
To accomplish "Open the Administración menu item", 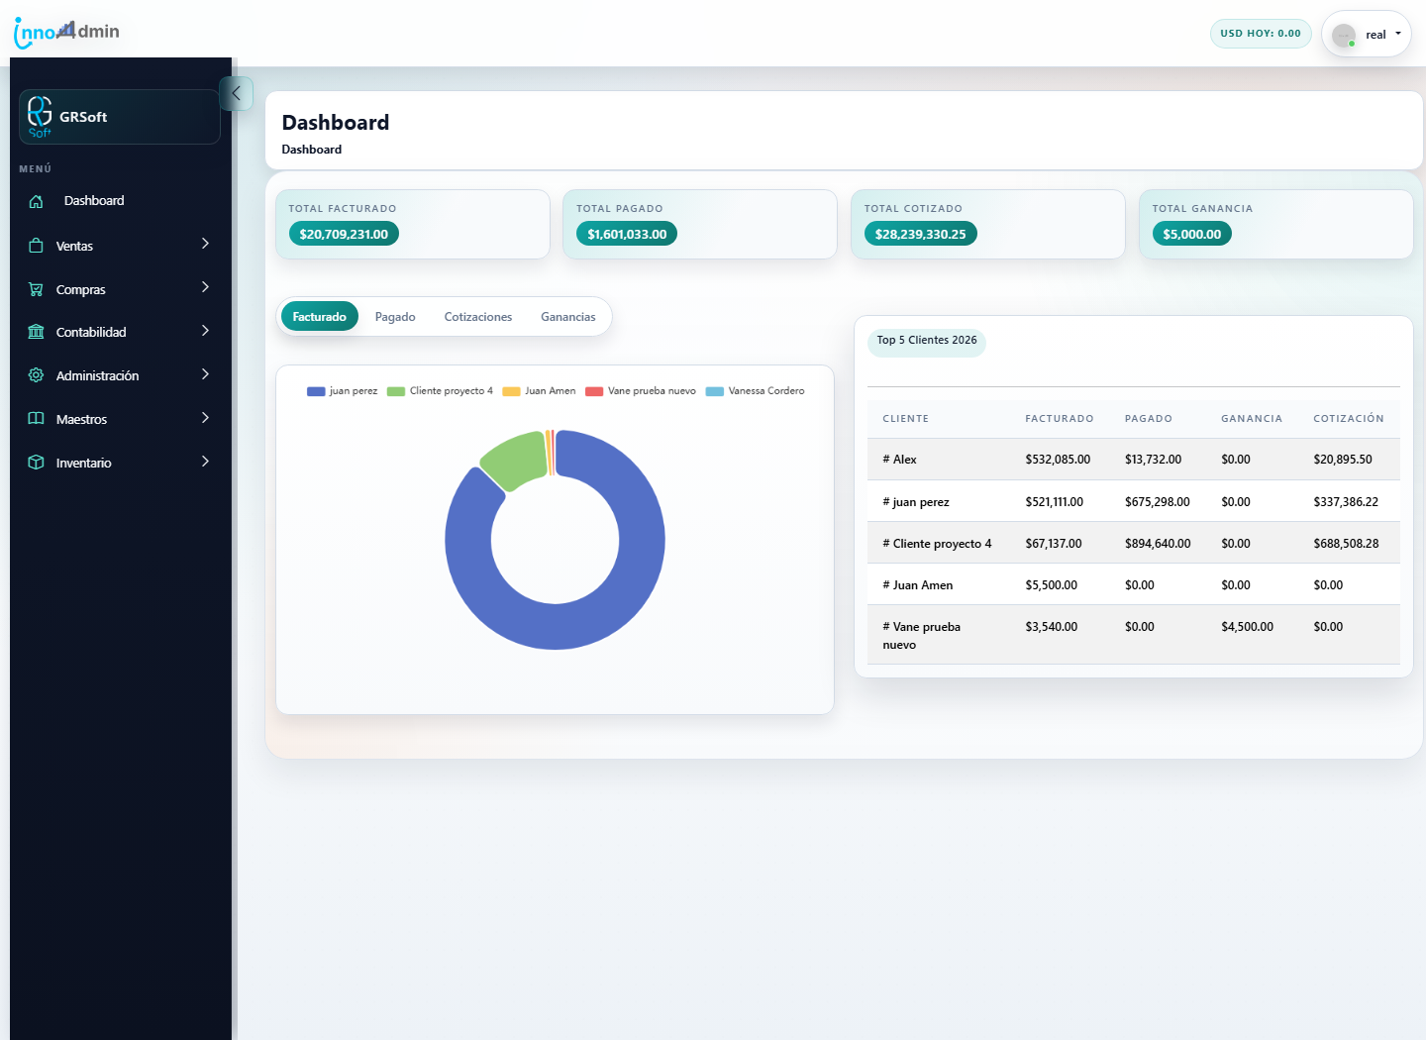I will pos(97,376).
